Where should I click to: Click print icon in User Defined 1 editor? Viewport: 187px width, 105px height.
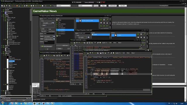point(92,53)
